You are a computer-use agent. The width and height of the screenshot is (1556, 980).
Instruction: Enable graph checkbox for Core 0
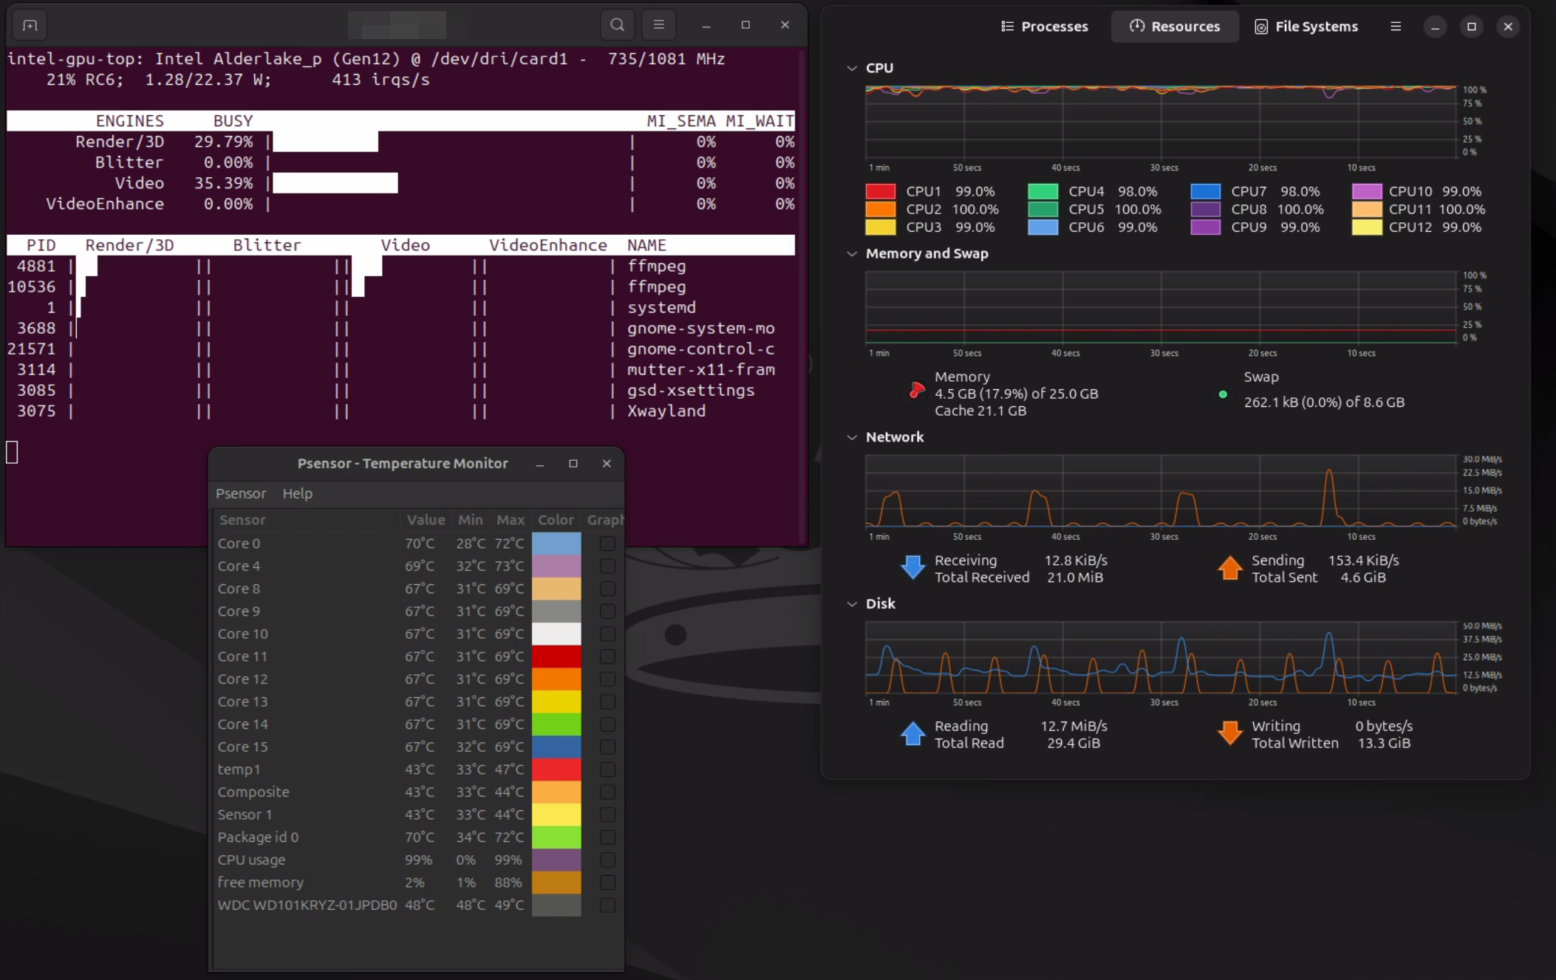tap(607, 544)
